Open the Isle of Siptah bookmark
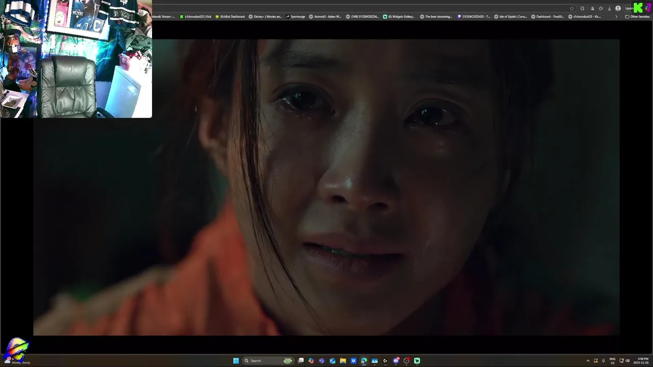The image size is (653, 367). [x=511, y=16]
